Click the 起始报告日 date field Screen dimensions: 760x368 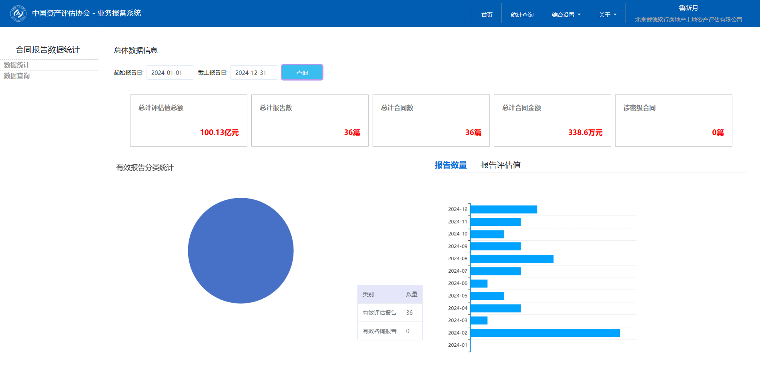coord(170,72)
